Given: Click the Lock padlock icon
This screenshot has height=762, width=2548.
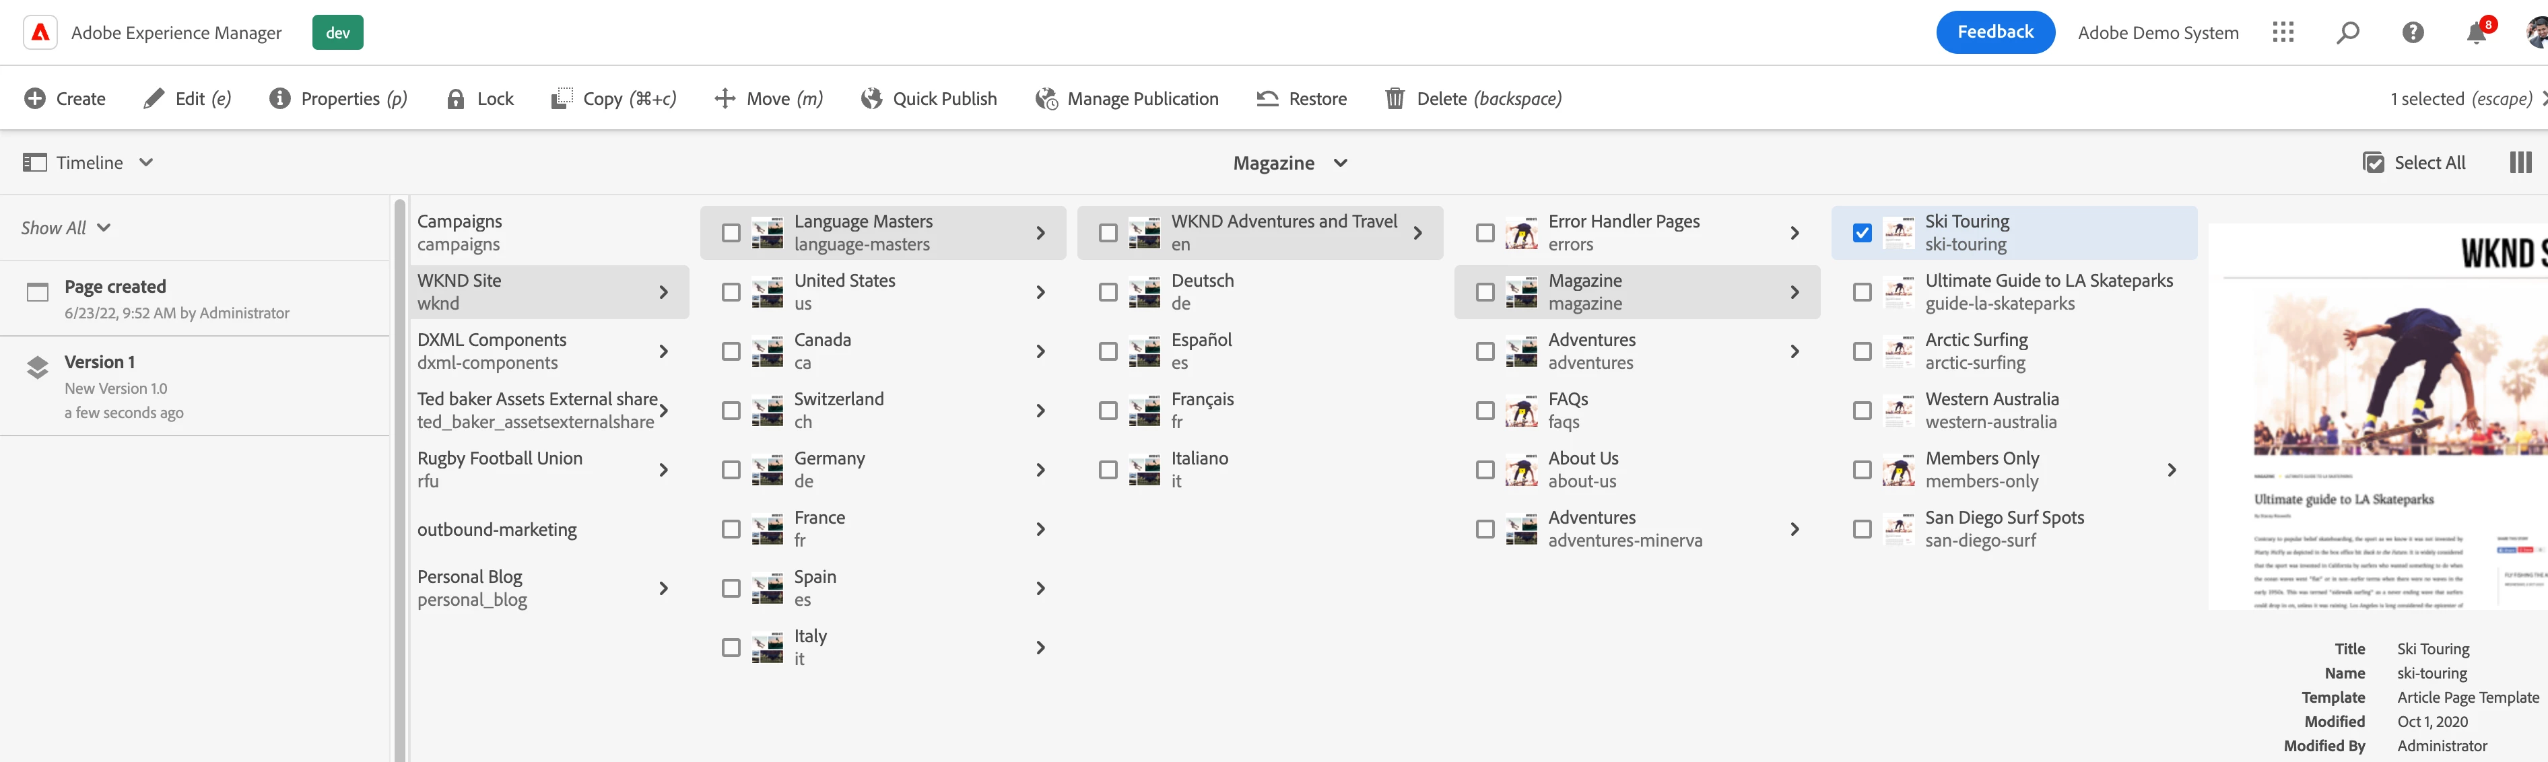Looking at the screenshot, I should 456,99.
